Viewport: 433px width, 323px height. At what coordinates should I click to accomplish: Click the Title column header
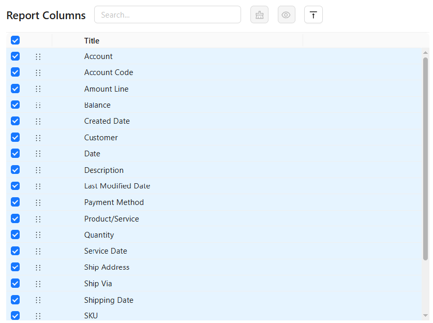tap(92, 40)
